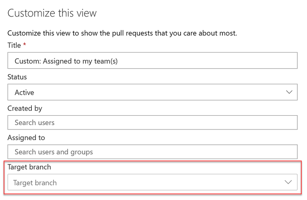Click "Custom: Assigned to my team(s)" text

point(66,61)
